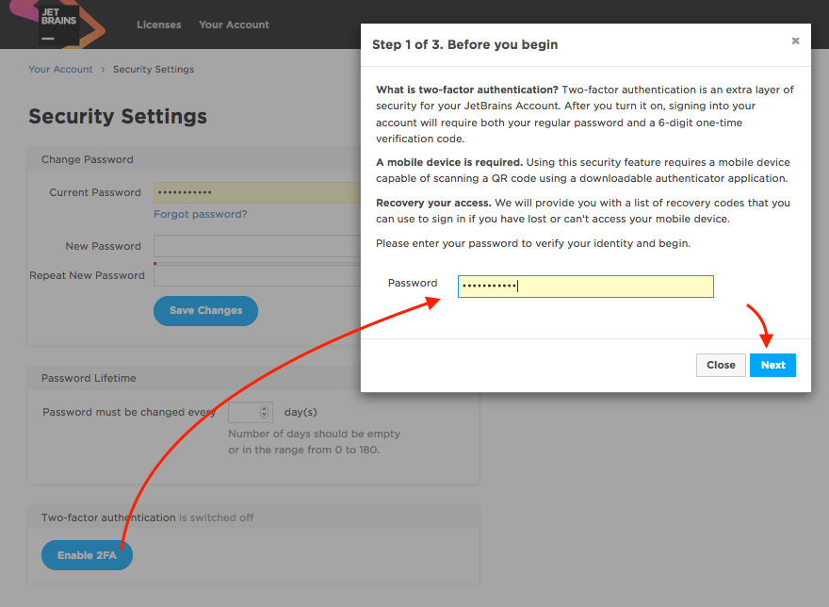Viewport: 829px width, 607px height.
Task: Click the Step 1 of 3 dialog title
Action: tap(465, 44)
